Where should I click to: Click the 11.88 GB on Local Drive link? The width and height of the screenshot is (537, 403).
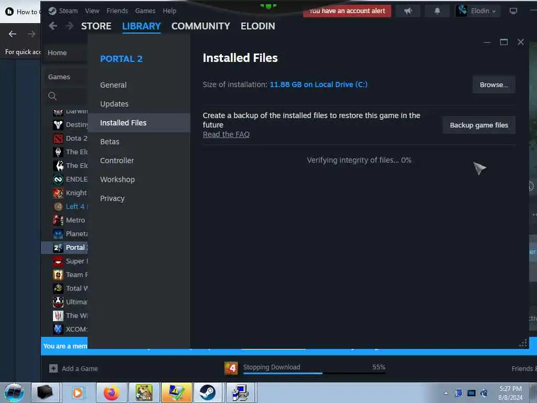point(318,84)
